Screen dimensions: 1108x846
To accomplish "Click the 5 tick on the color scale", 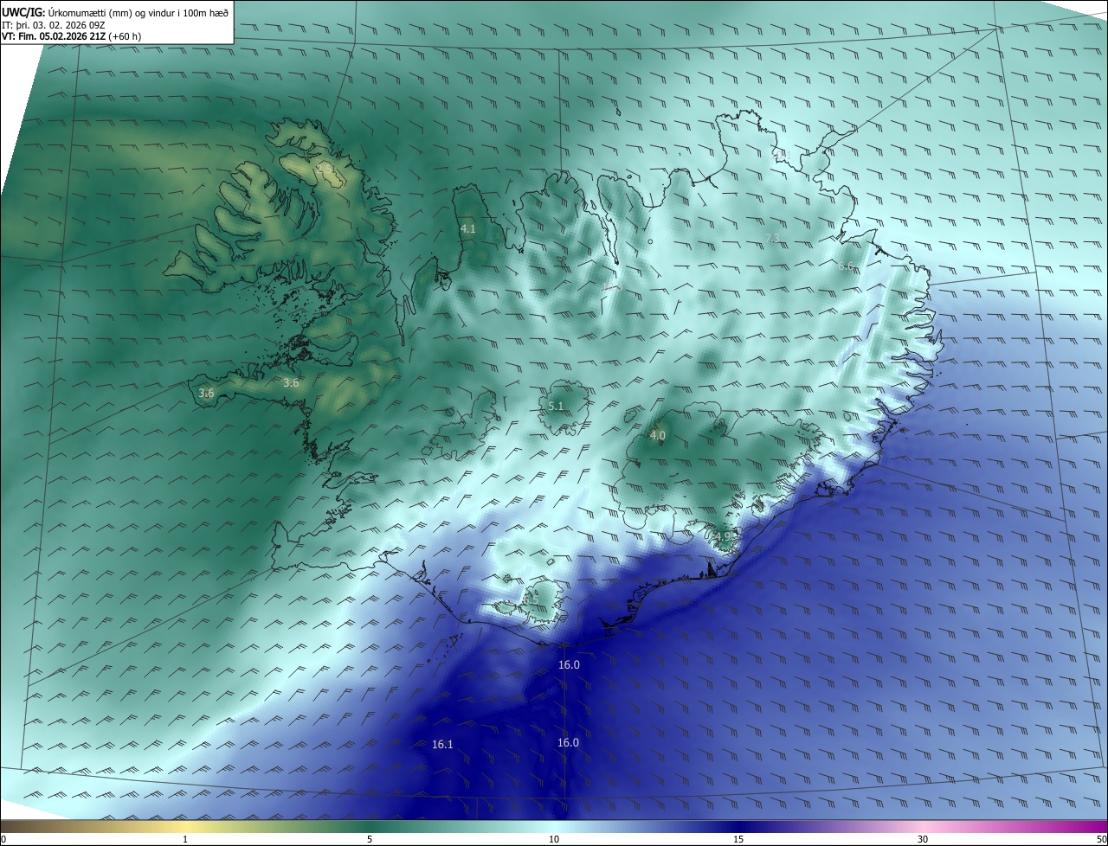I will [370, 840].
